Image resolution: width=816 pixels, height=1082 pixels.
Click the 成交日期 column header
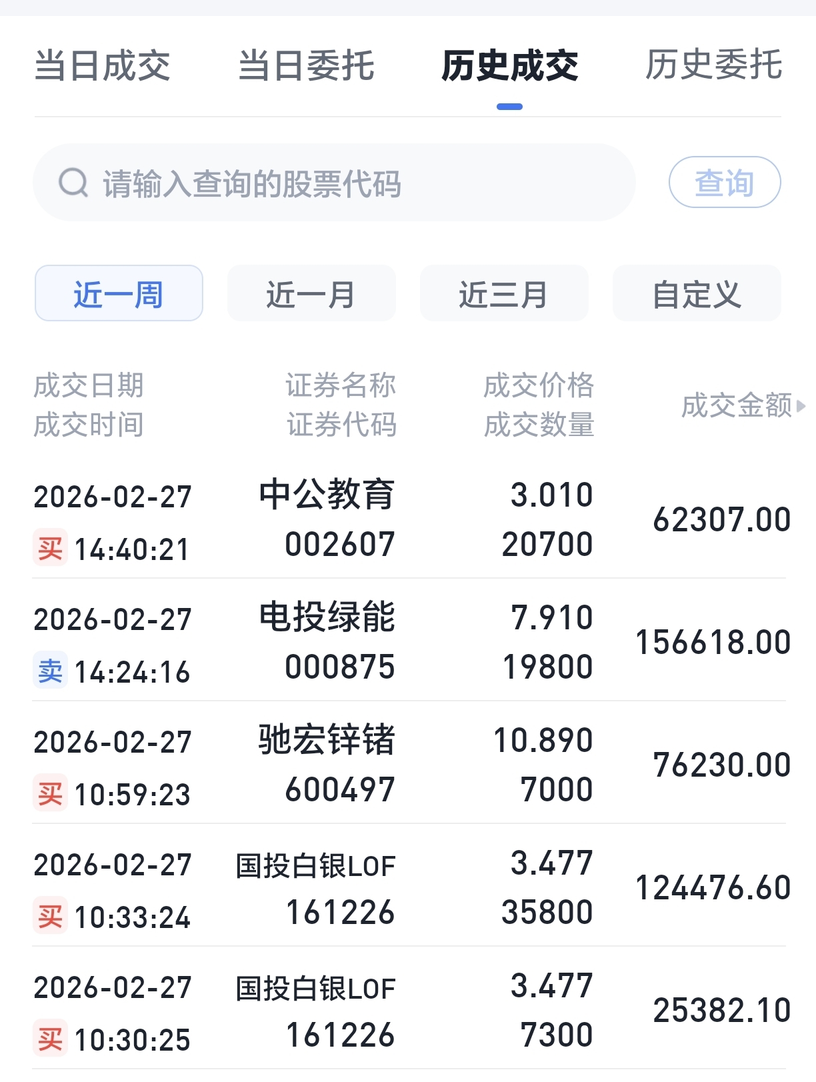tap(89, 385)
